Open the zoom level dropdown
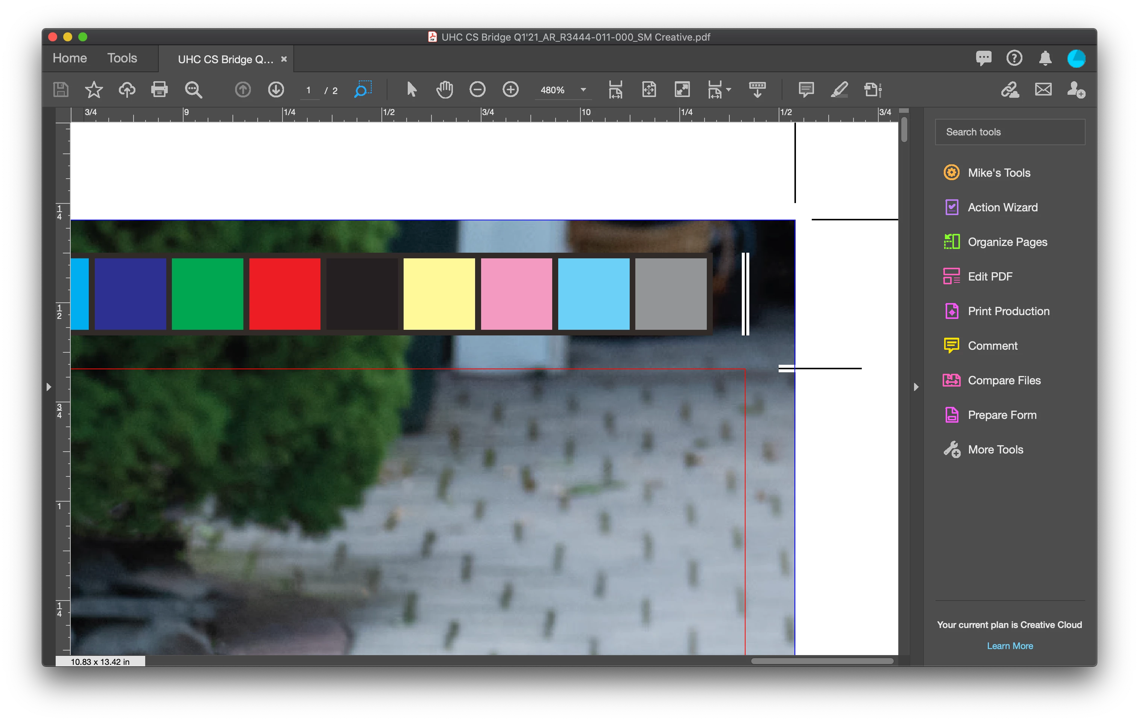Screen dimensions: 1139x722 pyautogui.click(x=583, y=90)
